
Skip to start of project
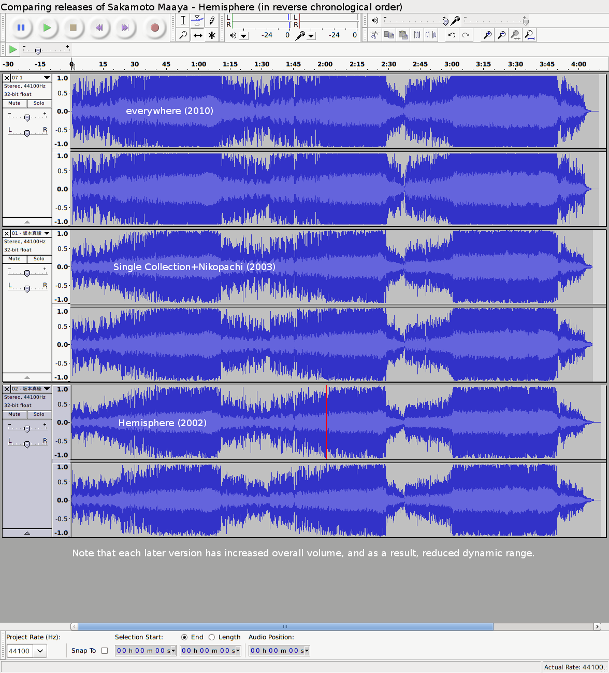click(99, 27)
